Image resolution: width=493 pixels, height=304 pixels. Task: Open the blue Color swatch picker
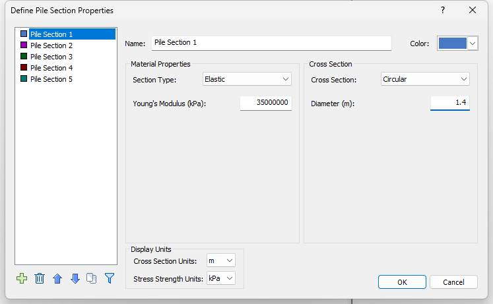tap(457, 44)
